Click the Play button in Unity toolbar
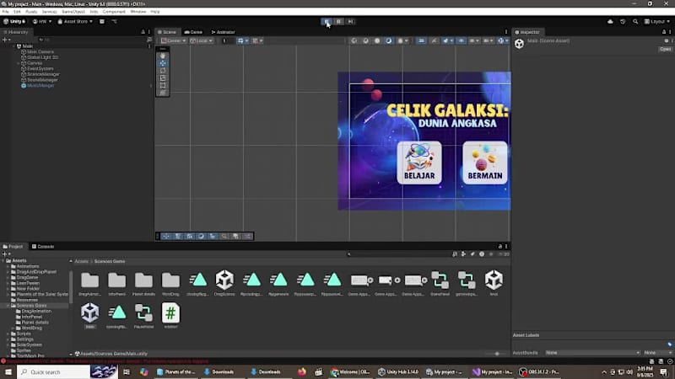675x379 pixels. (x=327, y=22)
